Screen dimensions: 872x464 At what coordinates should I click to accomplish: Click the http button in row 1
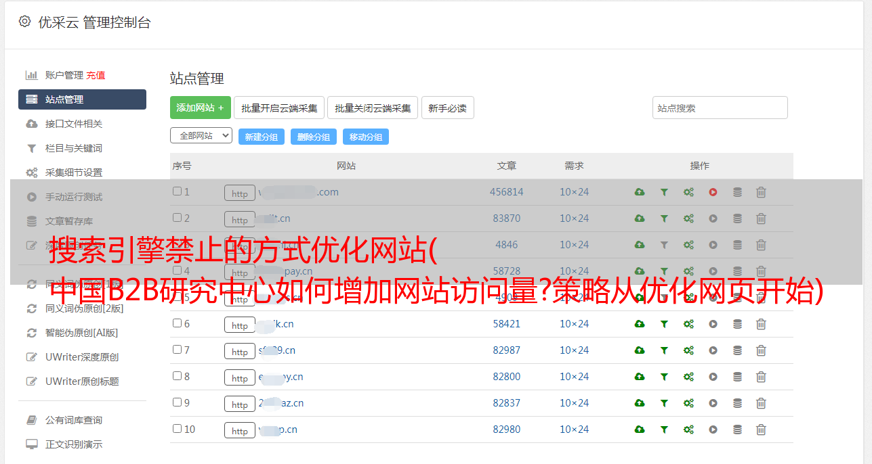[240, 193]
